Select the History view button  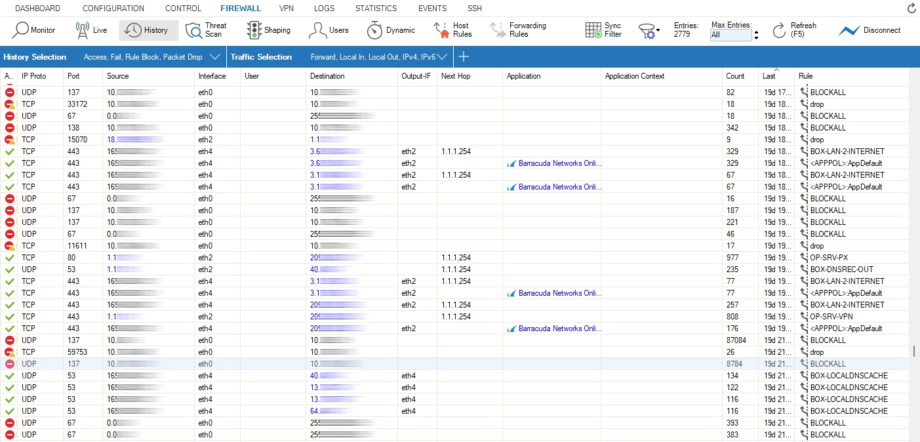pos(148,30)
